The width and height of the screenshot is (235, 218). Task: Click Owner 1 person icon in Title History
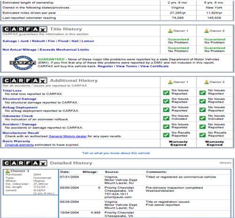tap(170, 31)
